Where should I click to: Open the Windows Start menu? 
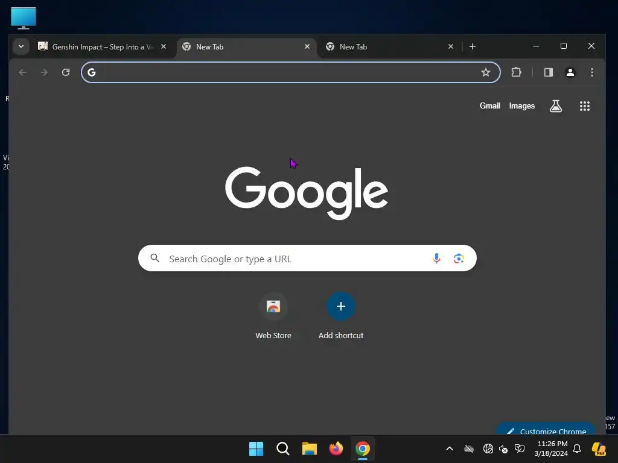click(256, 449)
